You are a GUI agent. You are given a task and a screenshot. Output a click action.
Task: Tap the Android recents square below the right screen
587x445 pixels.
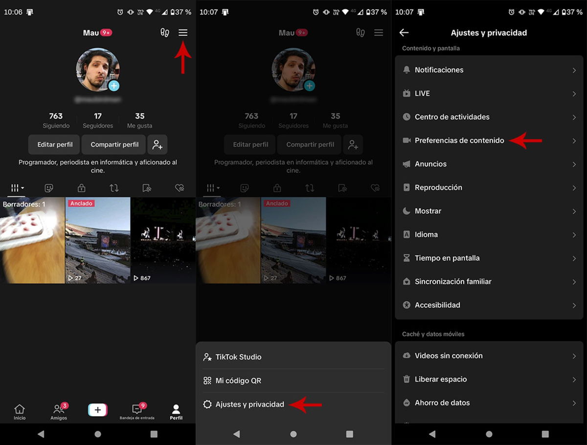[545, 434]
